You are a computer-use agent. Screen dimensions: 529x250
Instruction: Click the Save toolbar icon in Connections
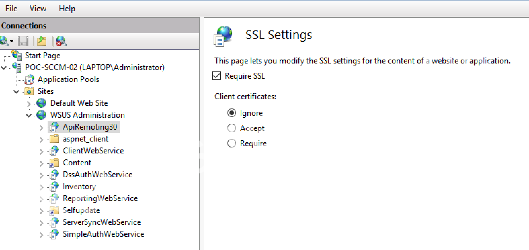(23, 41)
